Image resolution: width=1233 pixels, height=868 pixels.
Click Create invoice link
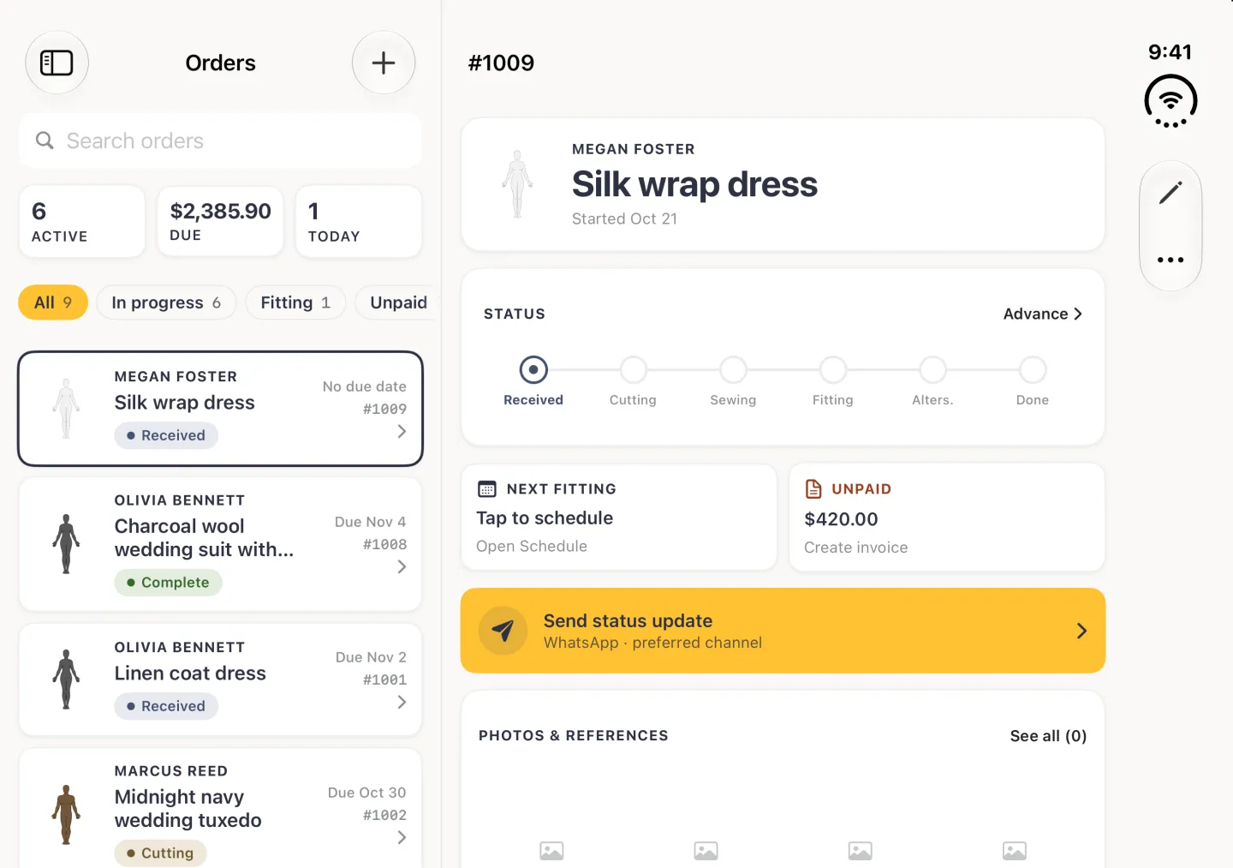click(855, 548)
